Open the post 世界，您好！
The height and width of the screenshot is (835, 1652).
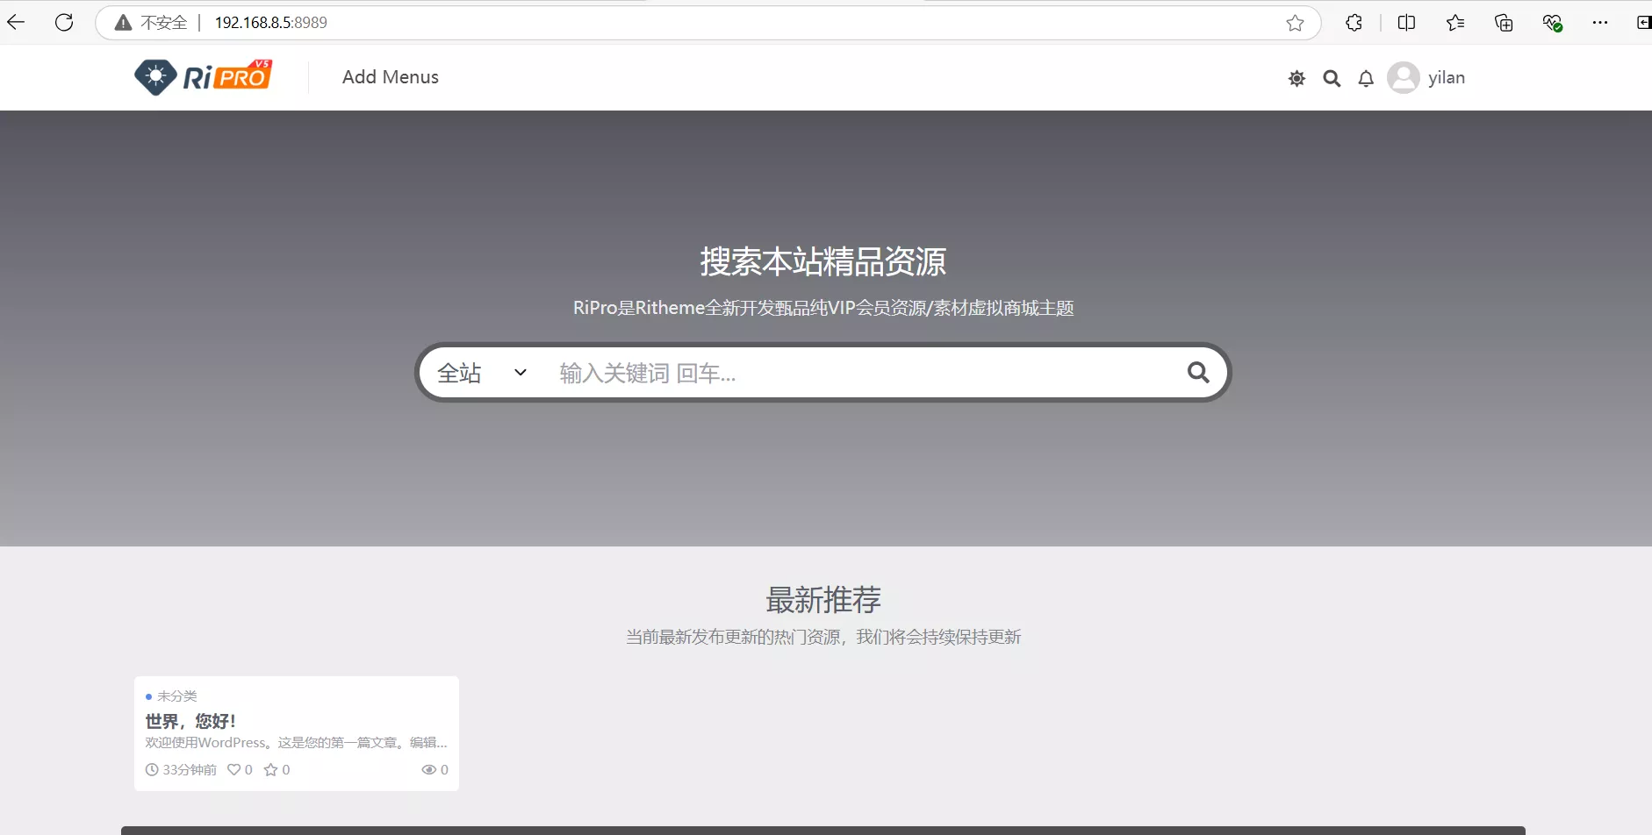(x=190, y=721)
